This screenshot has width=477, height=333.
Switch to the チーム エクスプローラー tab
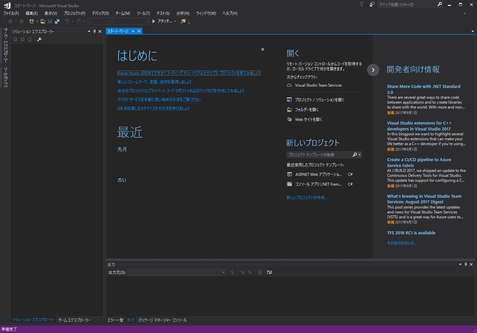(x=74, y=320)
